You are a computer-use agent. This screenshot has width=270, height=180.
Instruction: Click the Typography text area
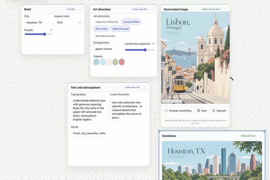(89, 110)
